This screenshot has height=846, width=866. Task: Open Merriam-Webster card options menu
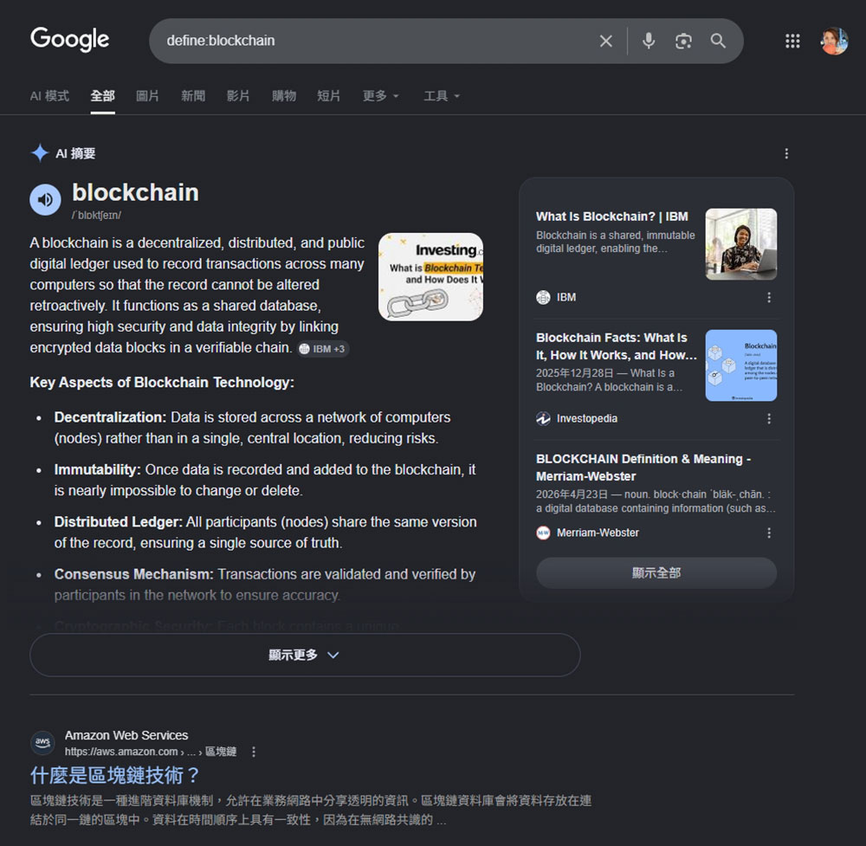[x=769, y=533]
